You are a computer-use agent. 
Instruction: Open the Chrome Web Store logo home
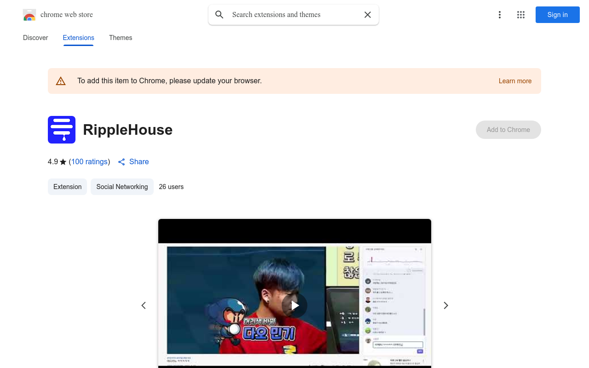pyautogui.click(x=58, y=15)
